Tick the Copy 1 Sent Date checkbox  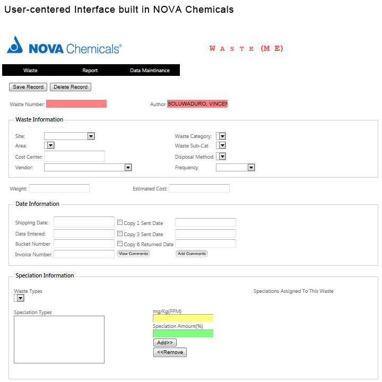click(120, 223)
